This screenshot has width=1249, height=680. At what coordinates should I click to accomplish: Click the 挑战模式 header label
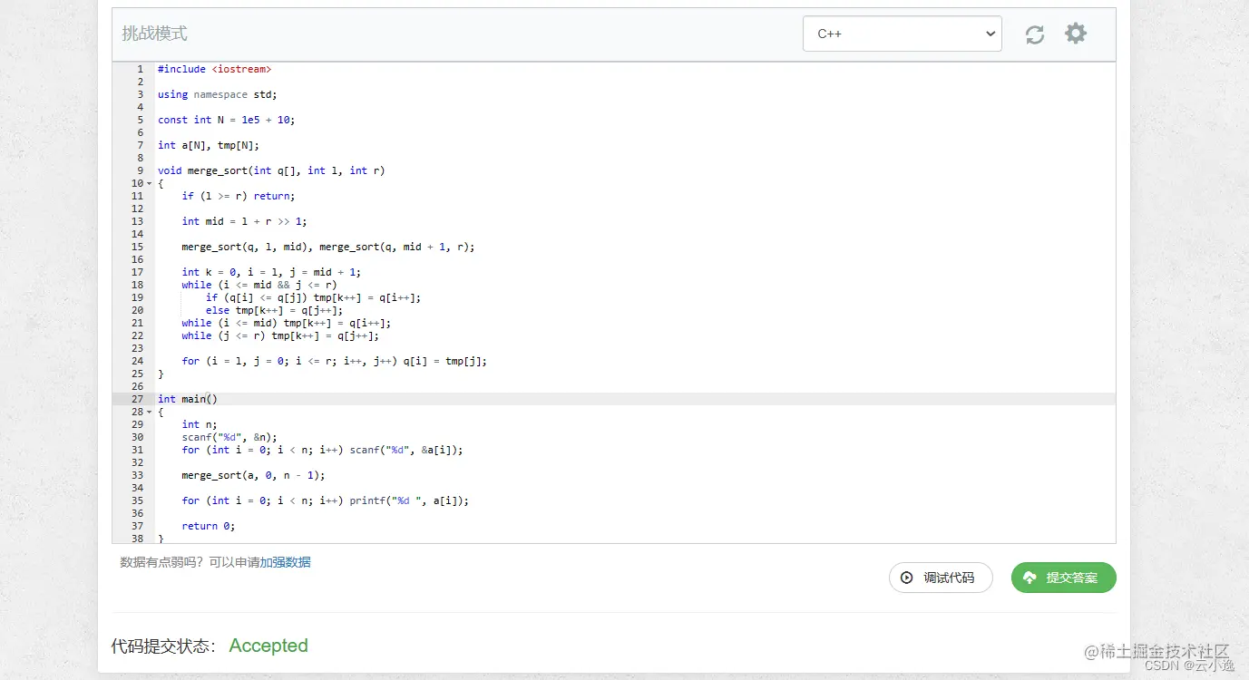pos(155,34)
